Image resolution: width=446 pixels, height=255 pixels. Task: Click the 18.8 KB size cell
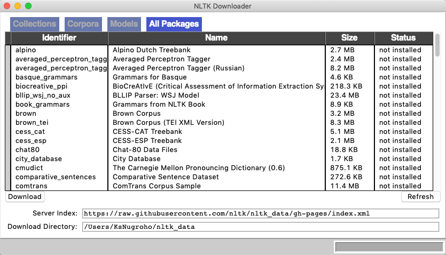click(x=344, y=150)
